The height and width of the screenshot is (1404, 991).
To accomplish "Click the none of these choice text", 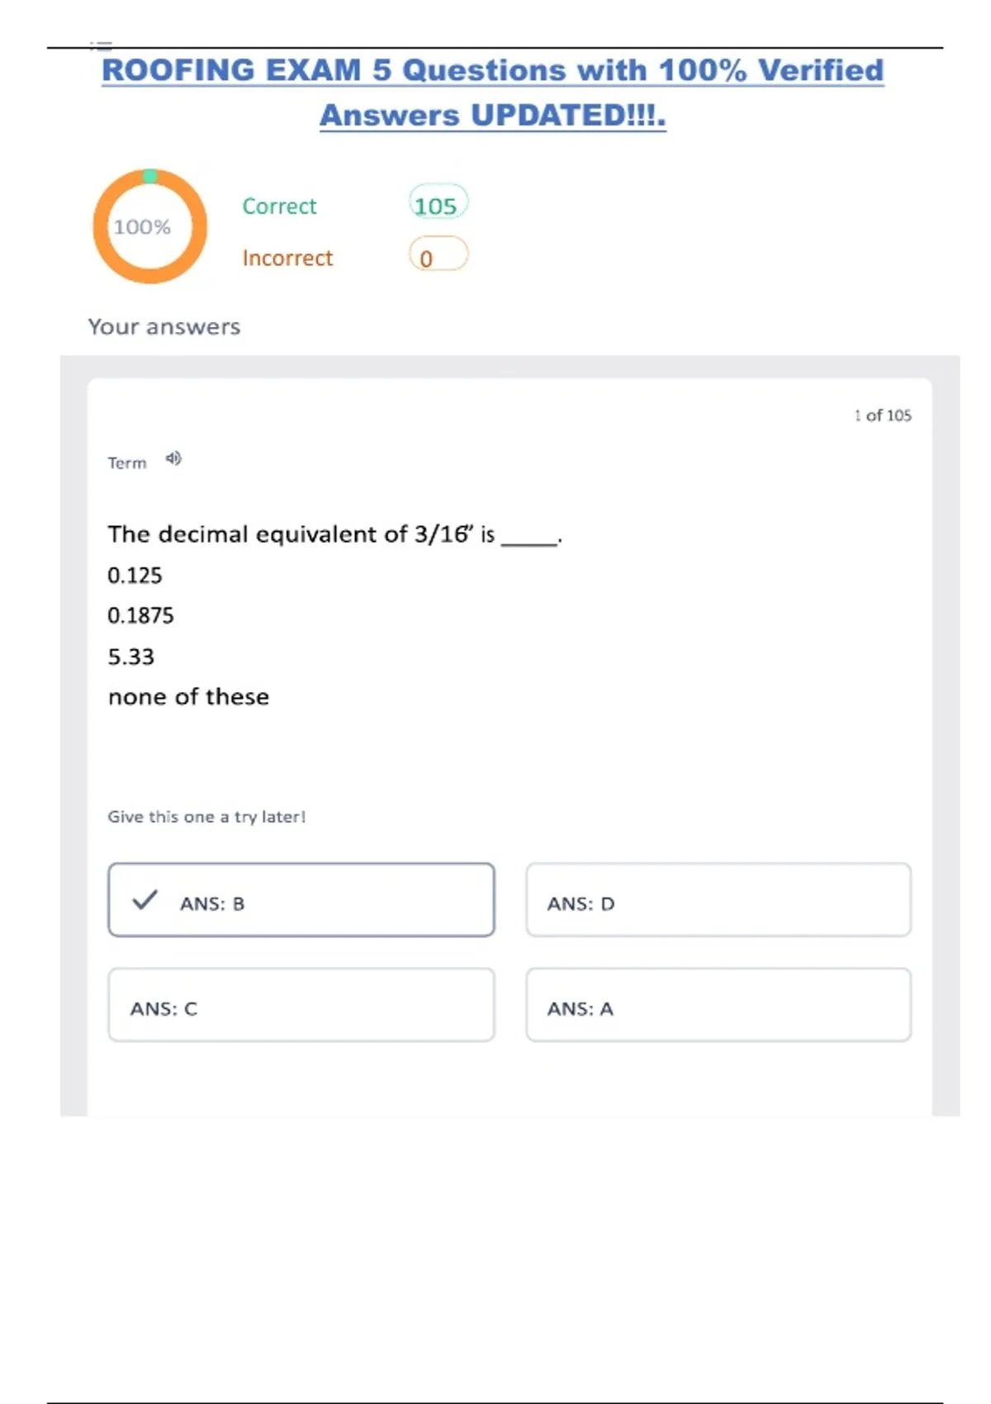I will 188,697.
